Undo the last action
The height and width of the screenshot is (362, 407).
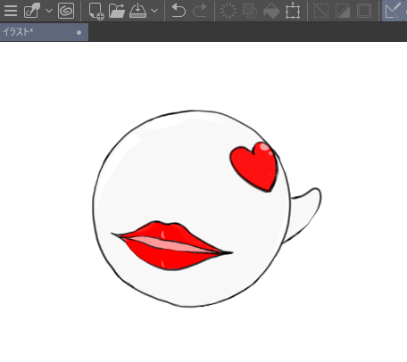179,11
